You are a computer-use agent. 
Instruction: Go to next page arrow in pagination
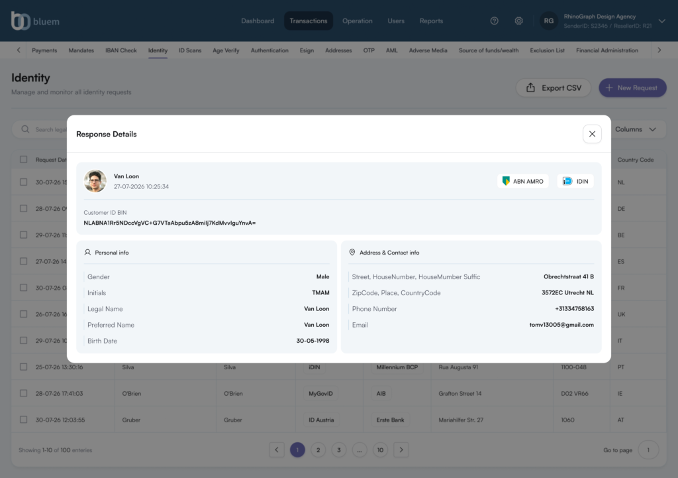coord(401,450)
